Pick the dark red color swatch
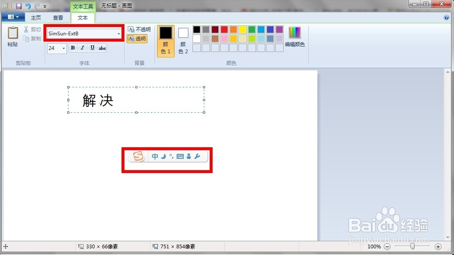 point(215,29)
